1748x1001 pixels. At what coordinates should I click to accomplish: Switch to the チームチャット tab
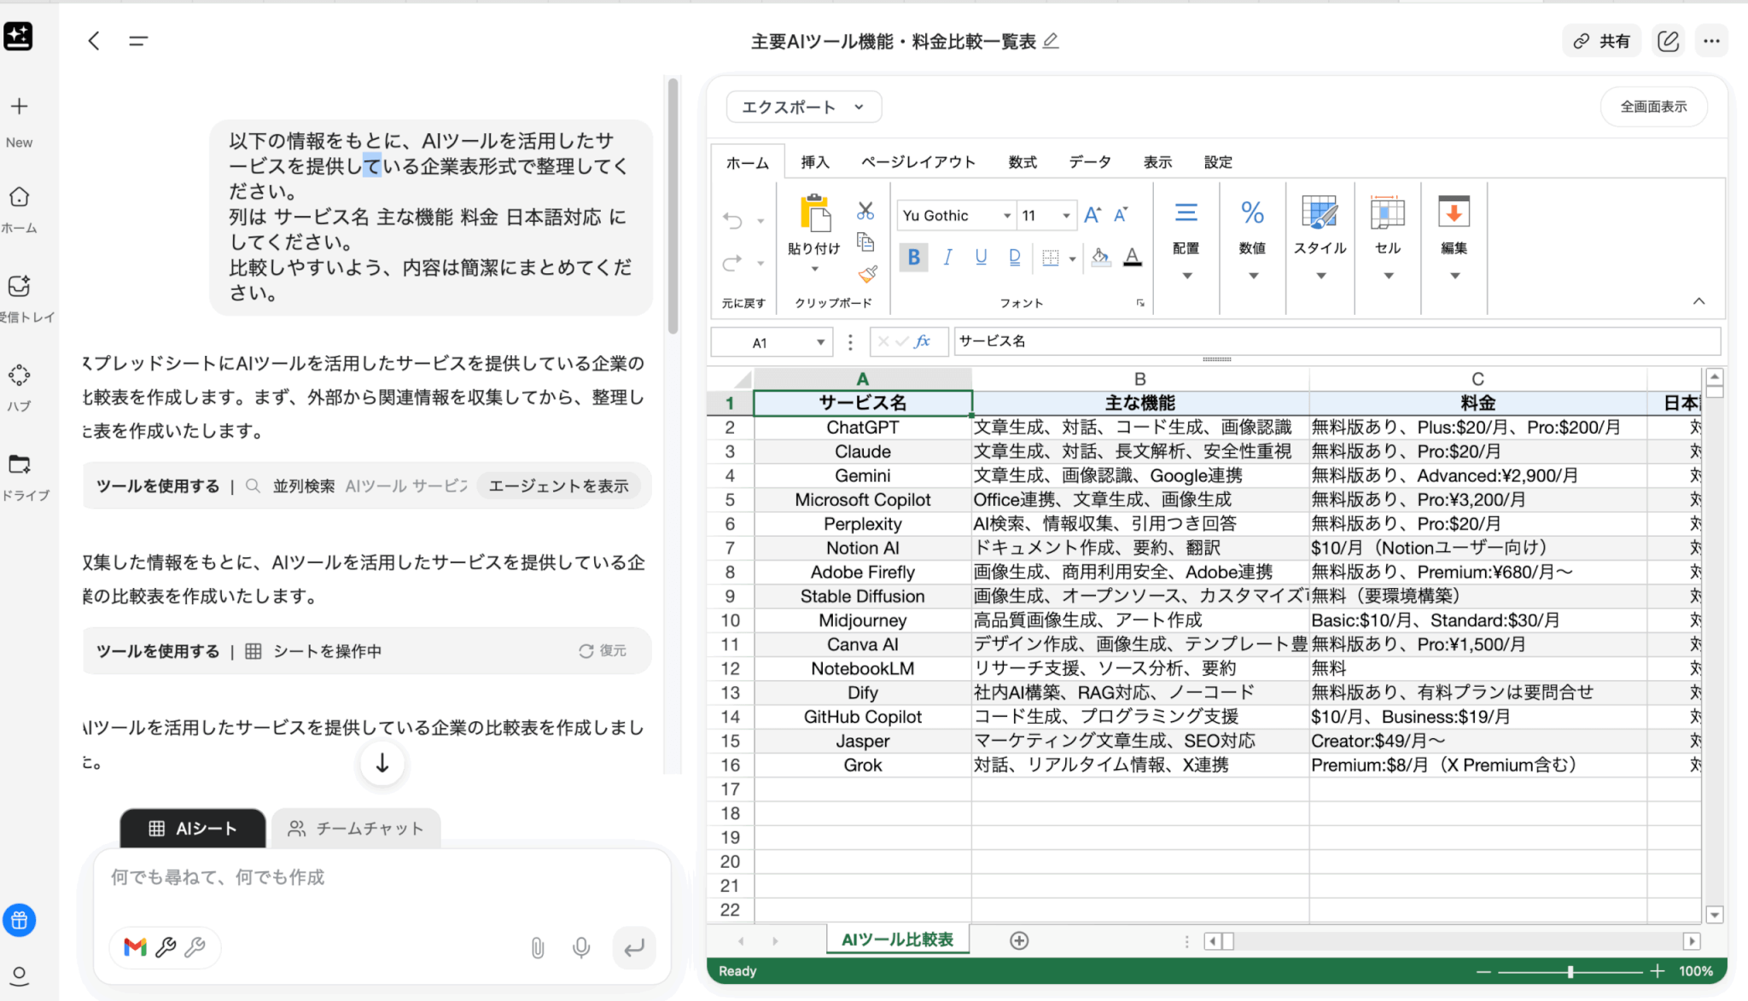click(x=356, y=829)
